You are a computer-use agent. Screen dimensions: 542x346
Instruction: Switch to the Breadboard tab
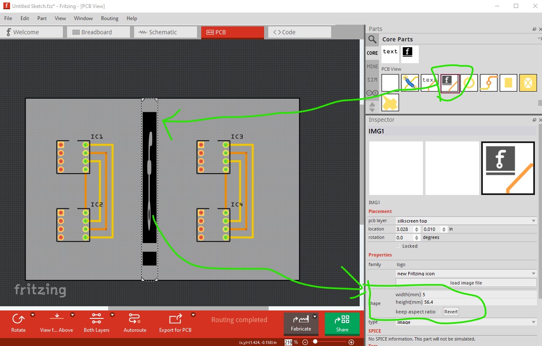[x=96, y=32]
